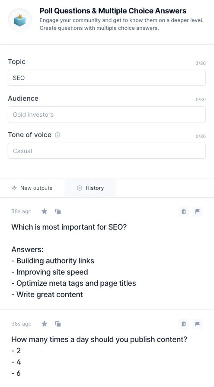Click the Tone of voice input field
This screenshot has height=387, width=214.
107,151
